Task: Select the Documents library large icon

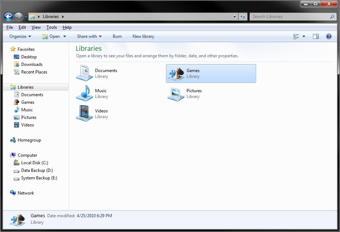Action: tap(84, 73)
